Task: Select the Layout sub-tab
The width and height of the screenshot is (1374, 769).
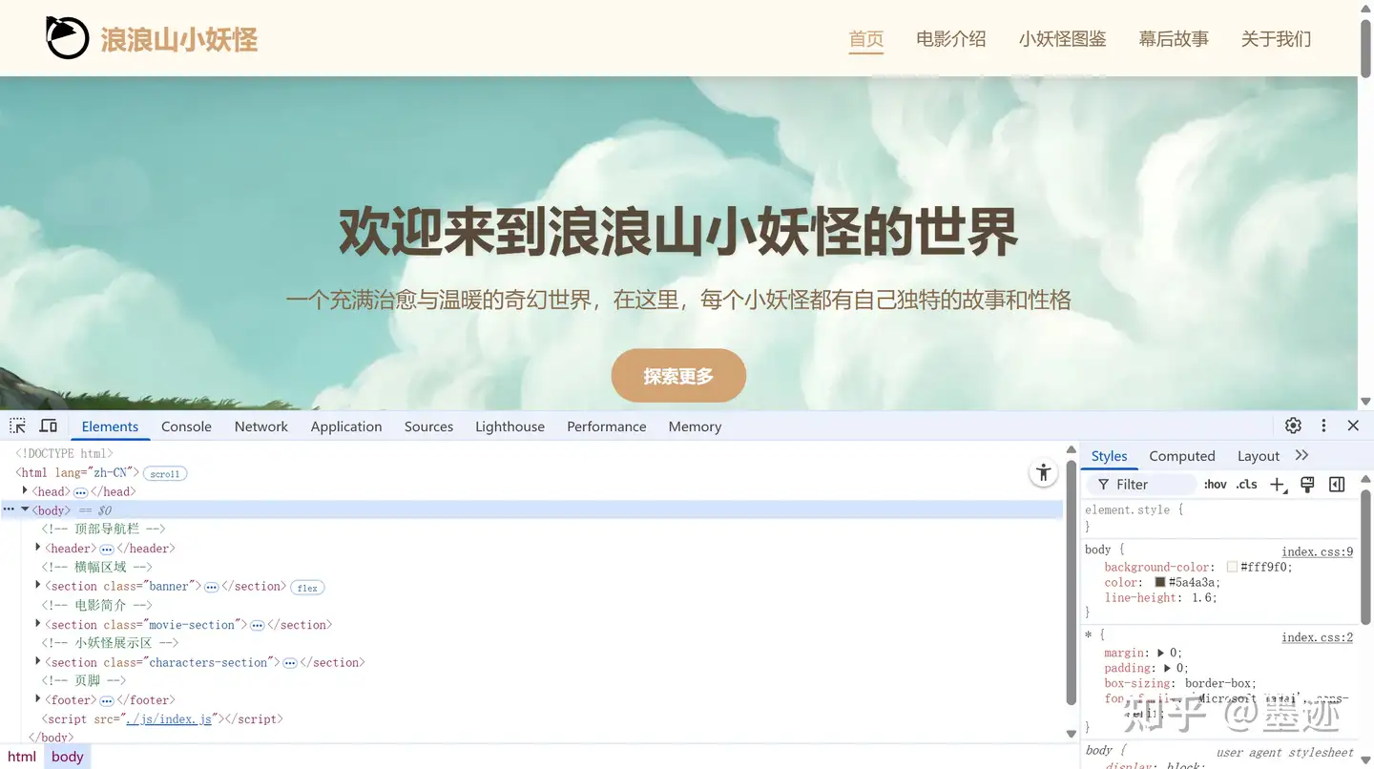Action: click(1259, 456)
